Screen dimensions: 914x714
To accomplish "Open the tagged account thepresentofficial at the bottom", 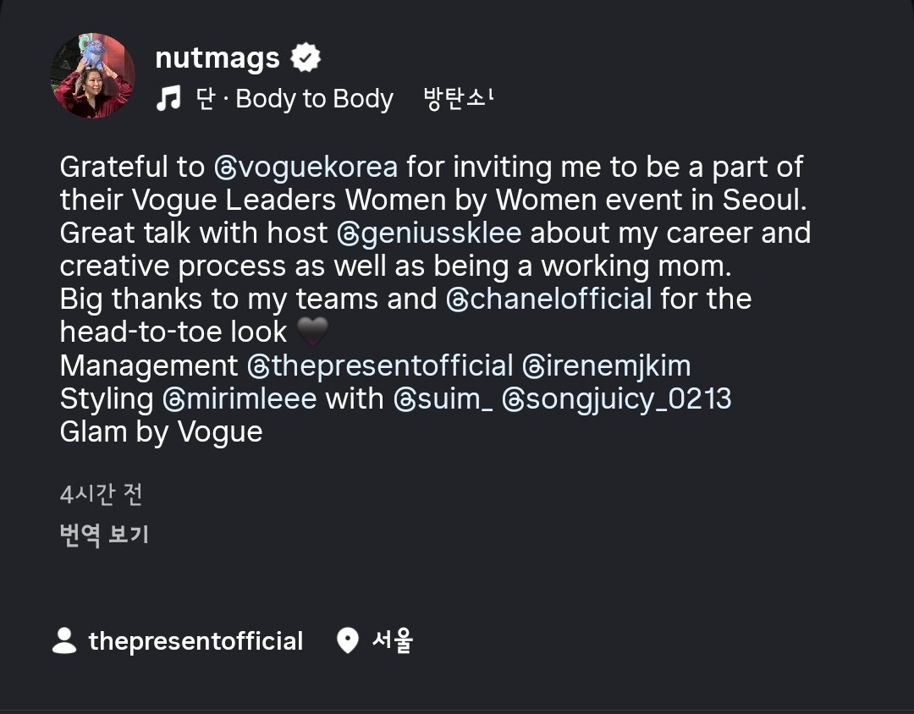I will pyautogui.click(x=195, y=641).
